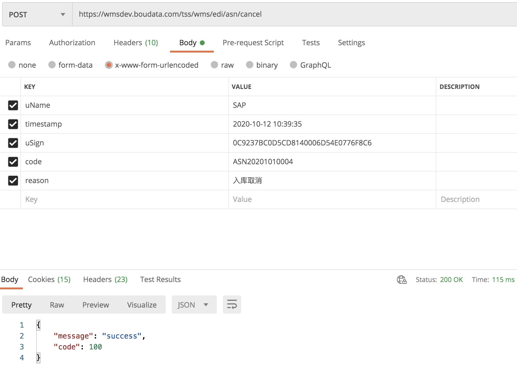Uncheck the uName parameter checkbox

[13, 105]
